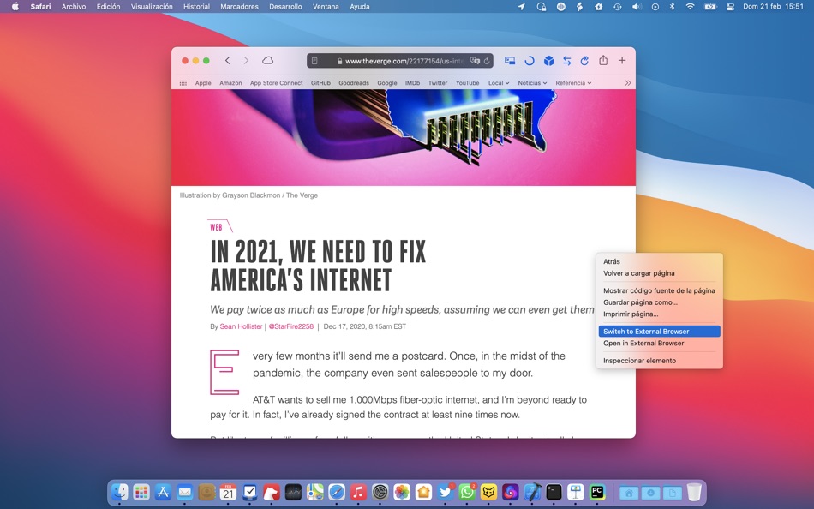Open the Desarrollo menu
Image resolution: width=814 pixels, height=509 pixels.
pos(285,7)
